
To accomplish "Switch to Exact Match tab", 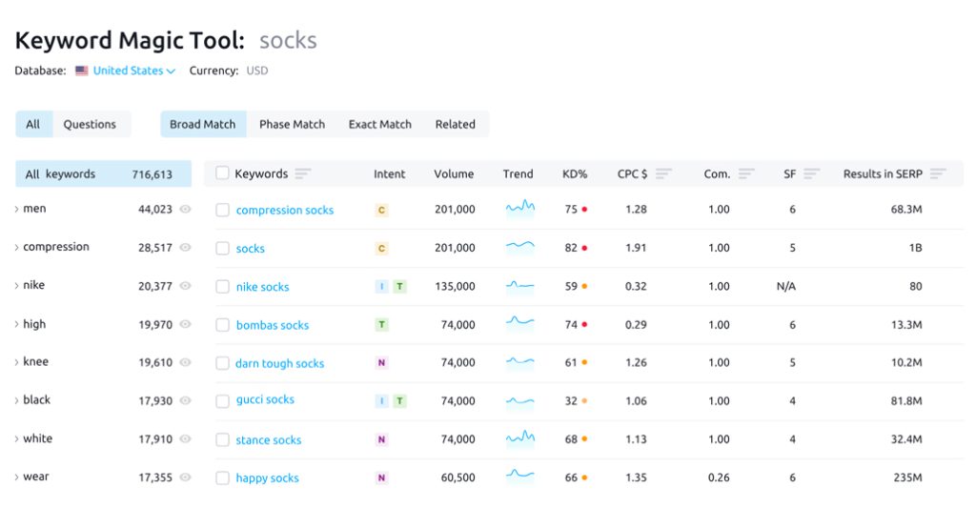I will 379,124.
